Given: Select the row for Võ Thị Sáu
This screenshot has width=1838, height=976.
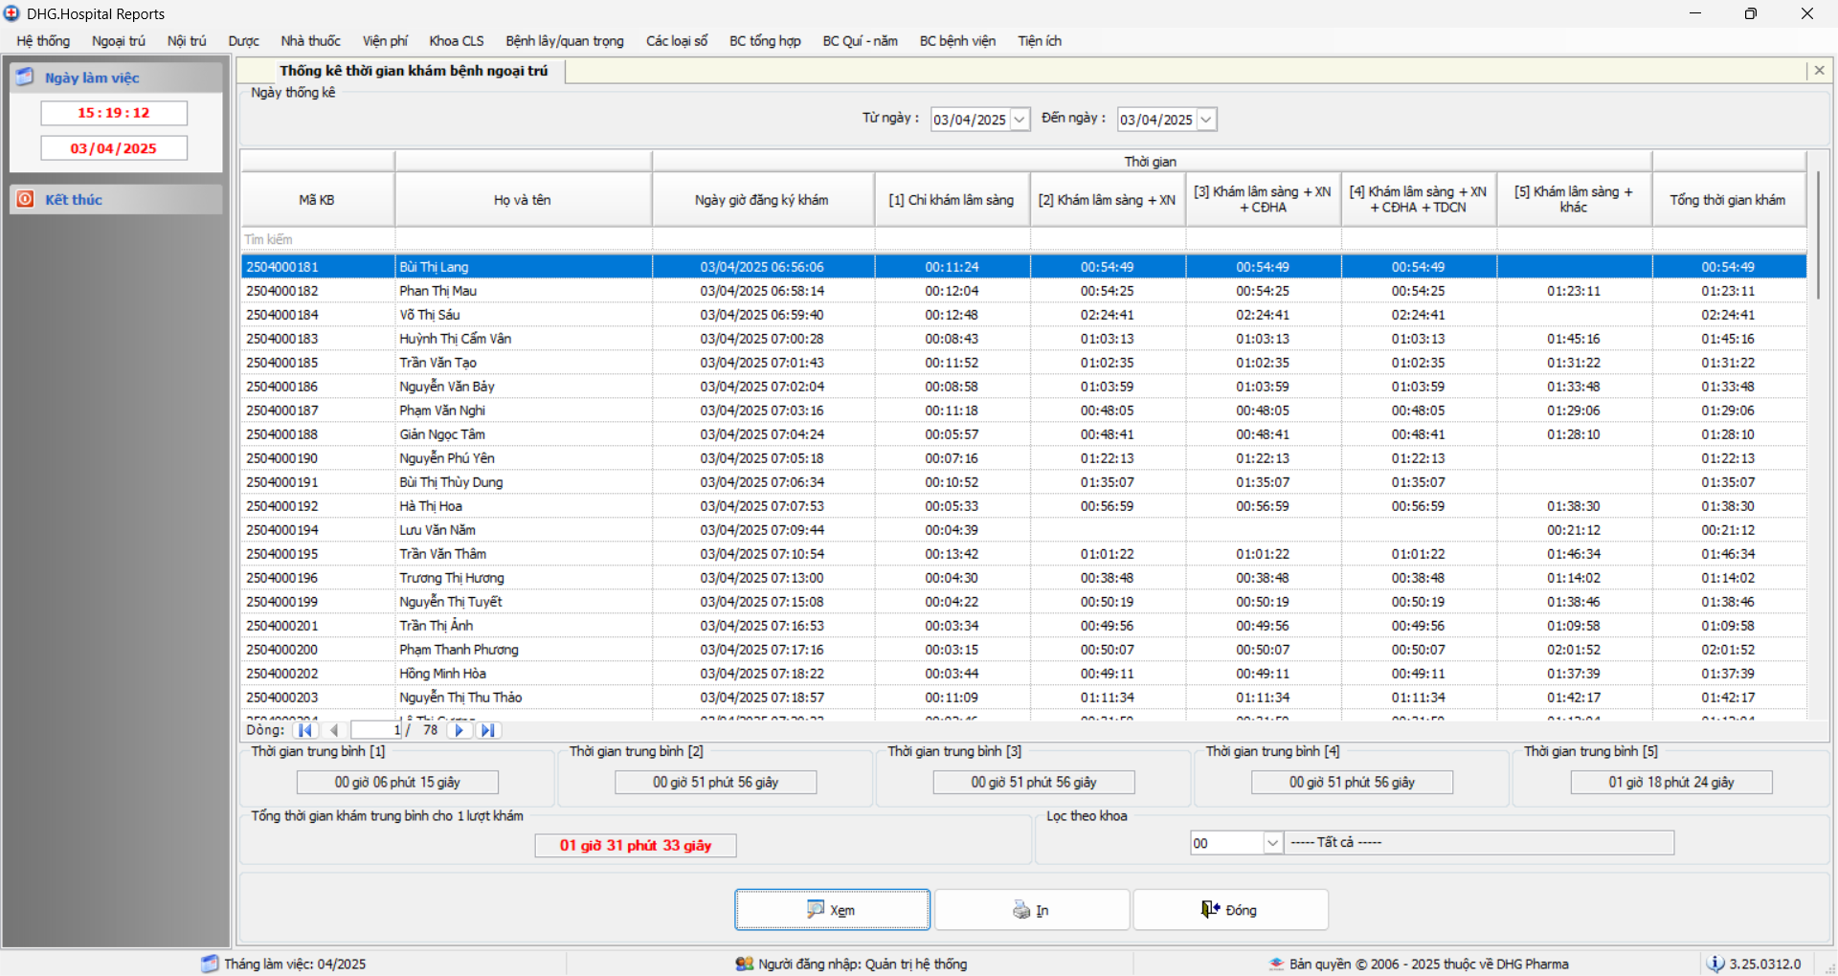Looking at the screenshot, I should 1023,315.
